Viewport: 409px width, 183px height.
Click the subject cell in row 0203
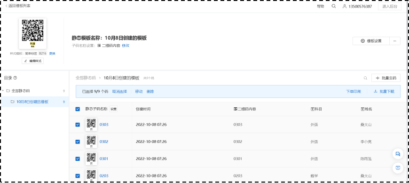314,175
